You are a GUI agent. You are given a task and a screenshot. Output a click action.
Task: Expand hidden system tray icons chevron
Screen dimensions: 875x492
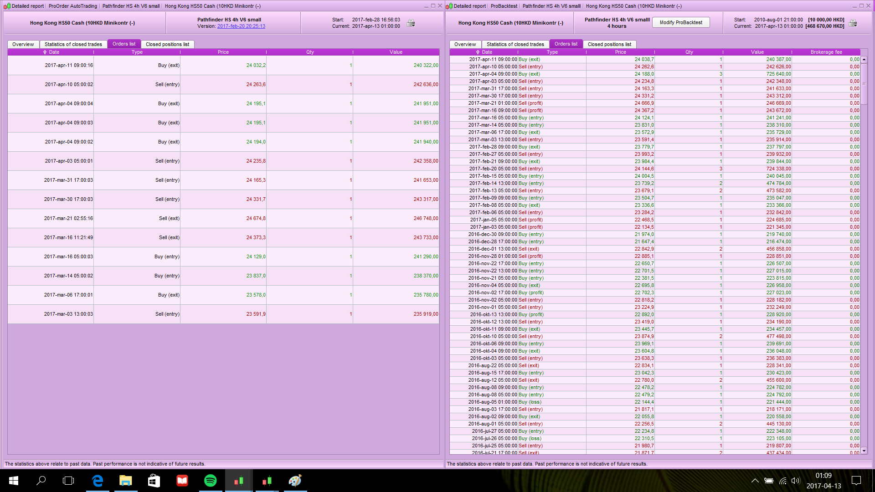pyautogui.click(x=755, y=481)
